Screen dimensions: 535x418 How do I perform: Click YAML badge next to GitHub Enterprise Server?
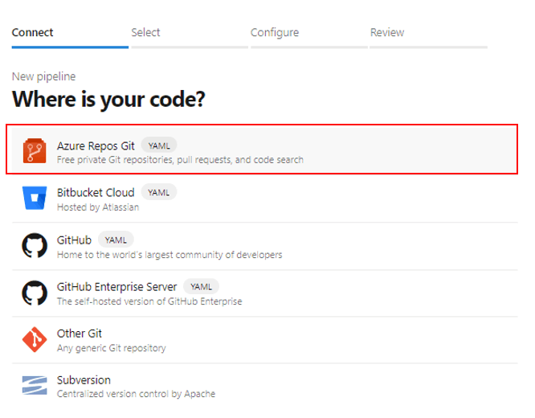[201, 287]
